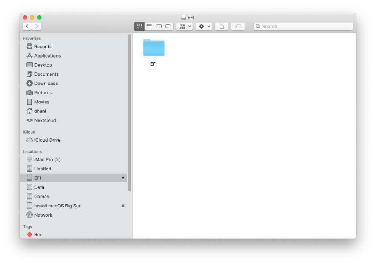Open Nextcloud favorite folder
This screenshot has height=265, width=376.
pos(45,120)
